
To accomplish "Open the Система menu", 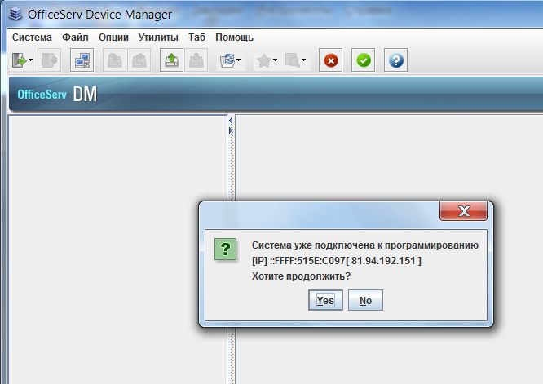I will (32, 37).
